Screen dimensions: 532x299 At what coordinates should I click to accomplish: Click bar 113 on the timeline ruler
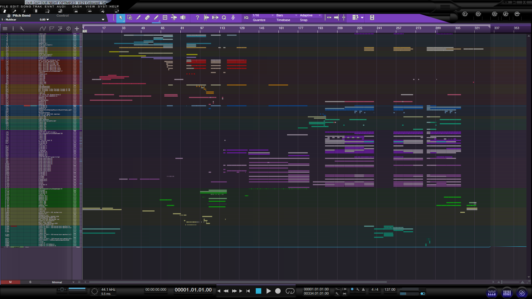222,28
